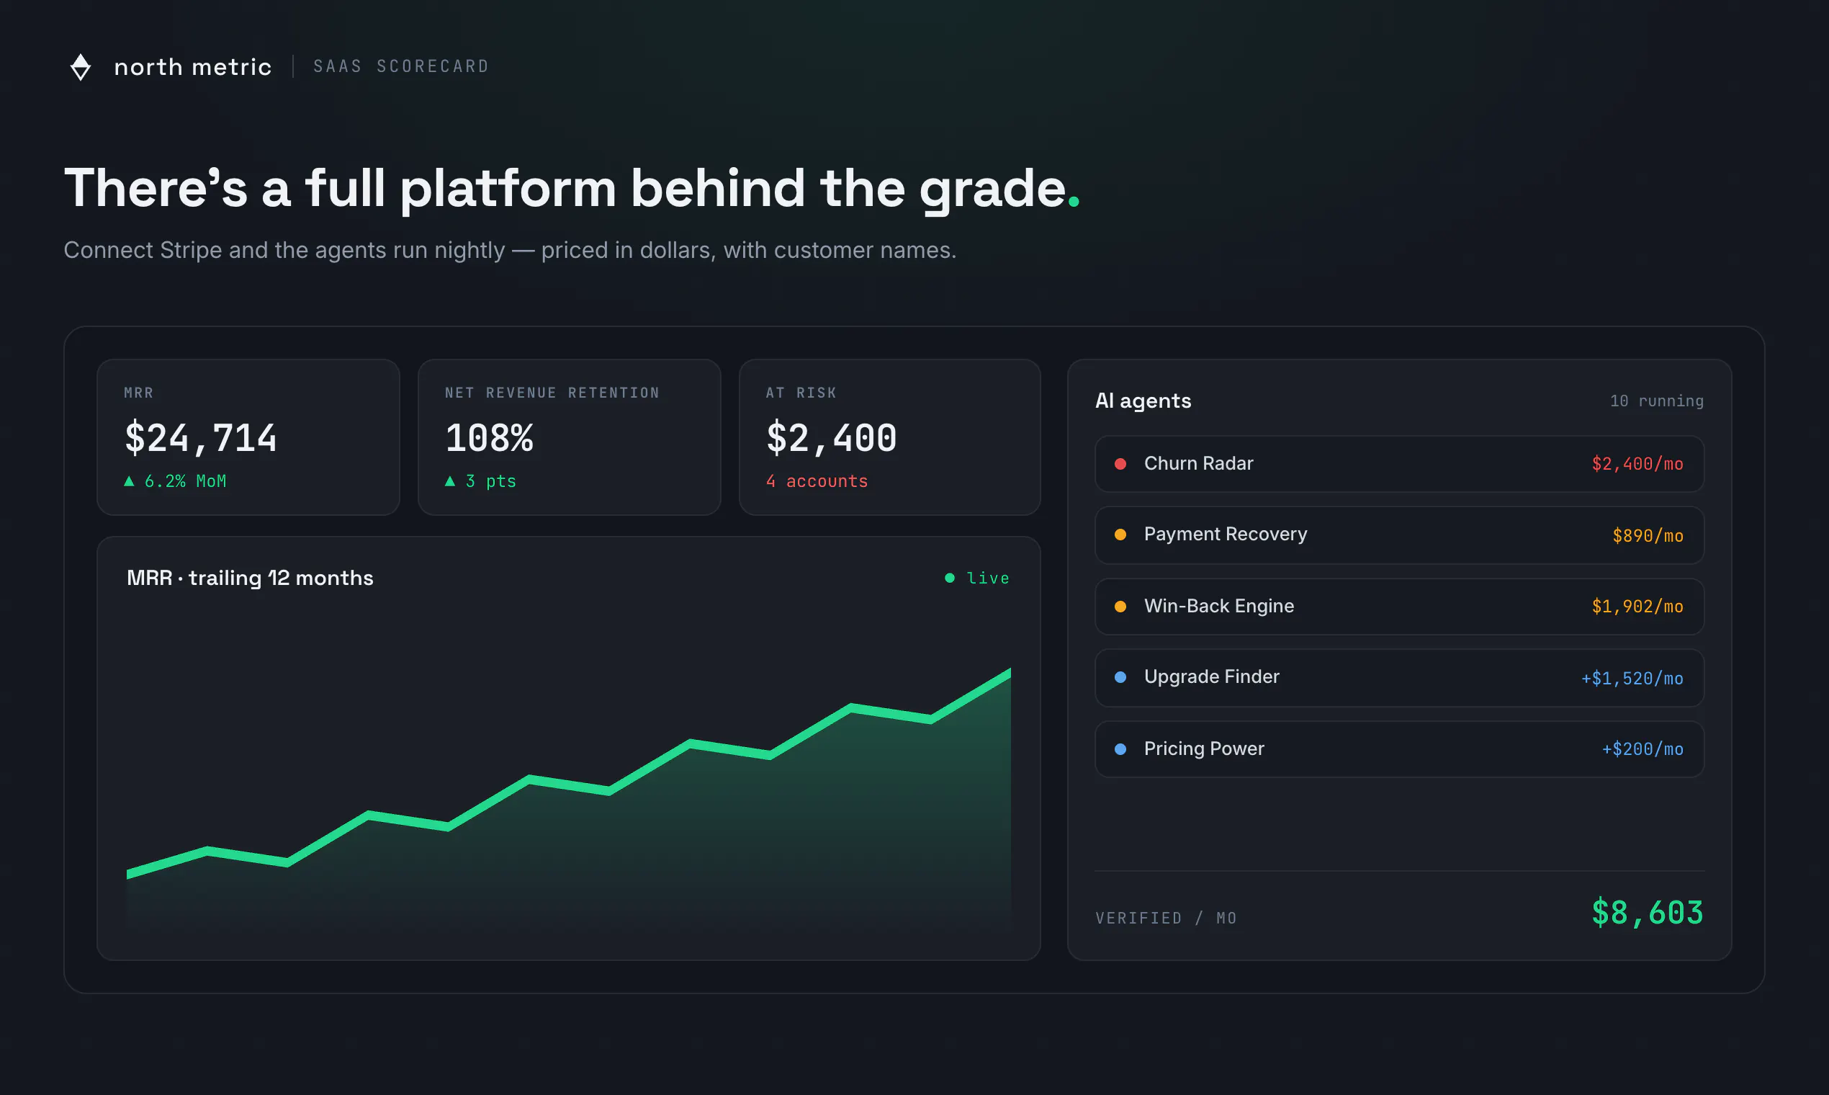Click the '$2,400/mo' Churn Radar amount

point(1637,463)
